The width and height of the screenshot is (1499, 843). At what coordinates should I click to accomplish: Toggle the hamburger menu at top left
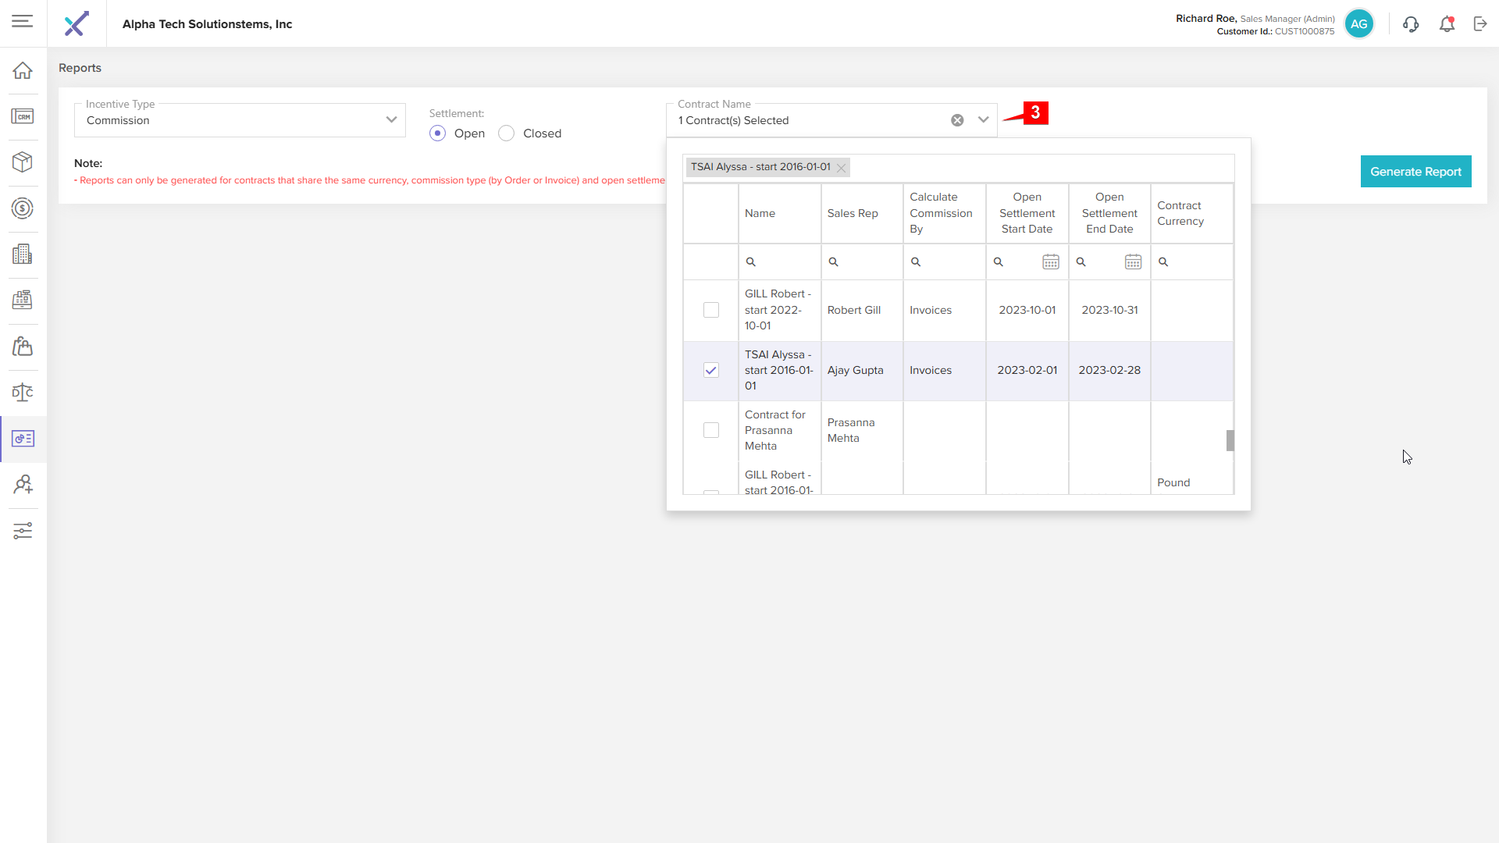pos(23,22)
